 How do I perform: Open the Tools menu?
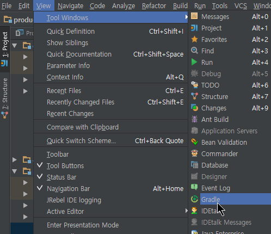coord(220,6)
